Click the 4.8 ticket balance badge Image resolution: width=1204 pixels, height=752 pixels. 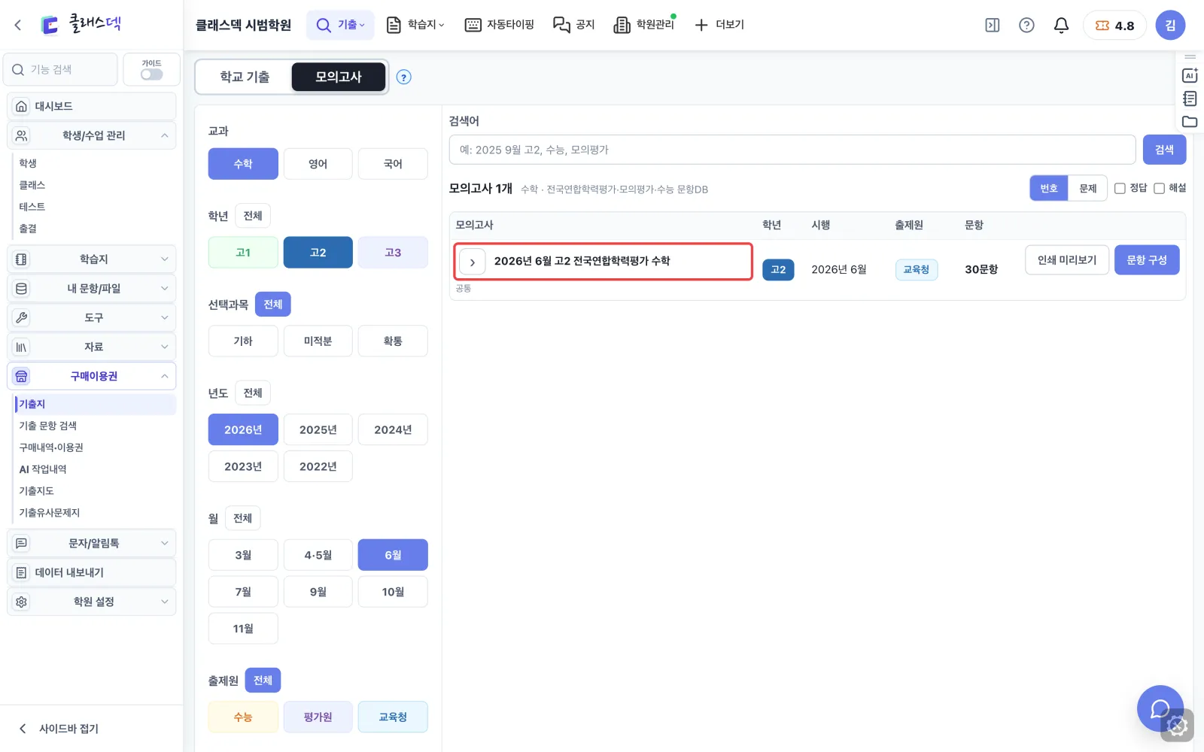coord(1114,25)
